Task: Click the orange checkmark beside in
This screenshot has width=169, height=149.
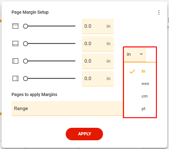Action: pyautogui.click(x=132, y=71)
